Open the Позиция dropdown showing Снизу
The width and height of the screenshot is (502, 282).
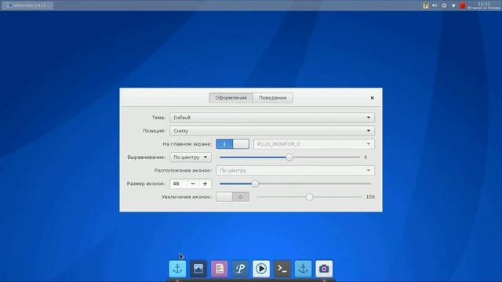272,131
